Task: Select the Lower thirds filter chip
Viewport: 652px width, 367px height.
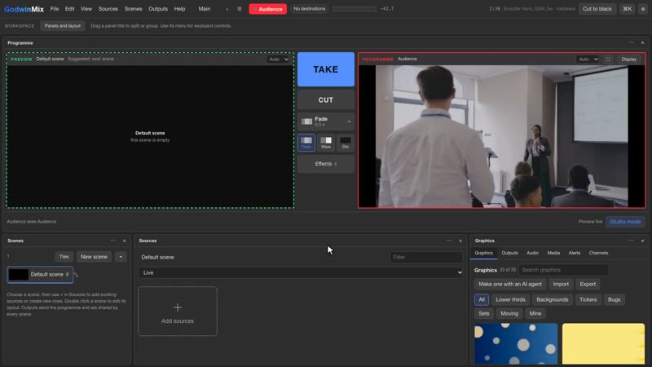Action: (510, 299)
